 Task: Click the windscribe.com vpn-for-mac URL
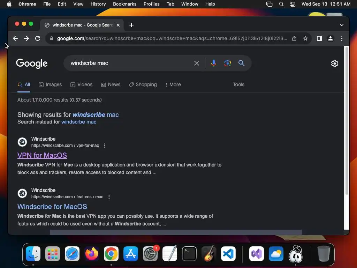point(65,146)
